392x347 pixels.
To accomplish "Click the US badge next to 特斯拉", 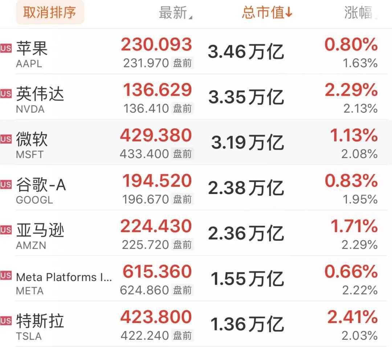I will tap(6, 321).
